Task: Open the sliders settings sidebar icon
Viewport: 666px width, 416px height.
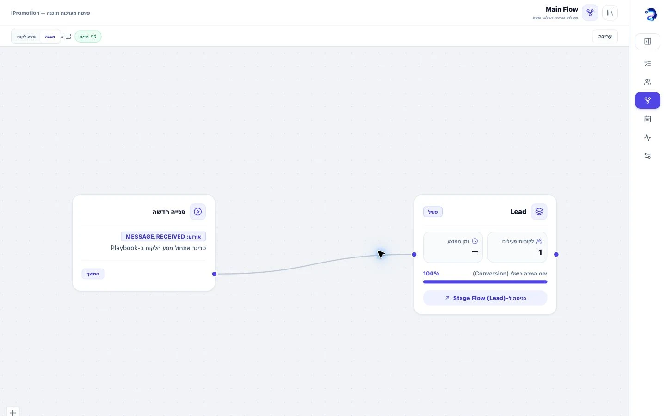Action: coord(647,156)
